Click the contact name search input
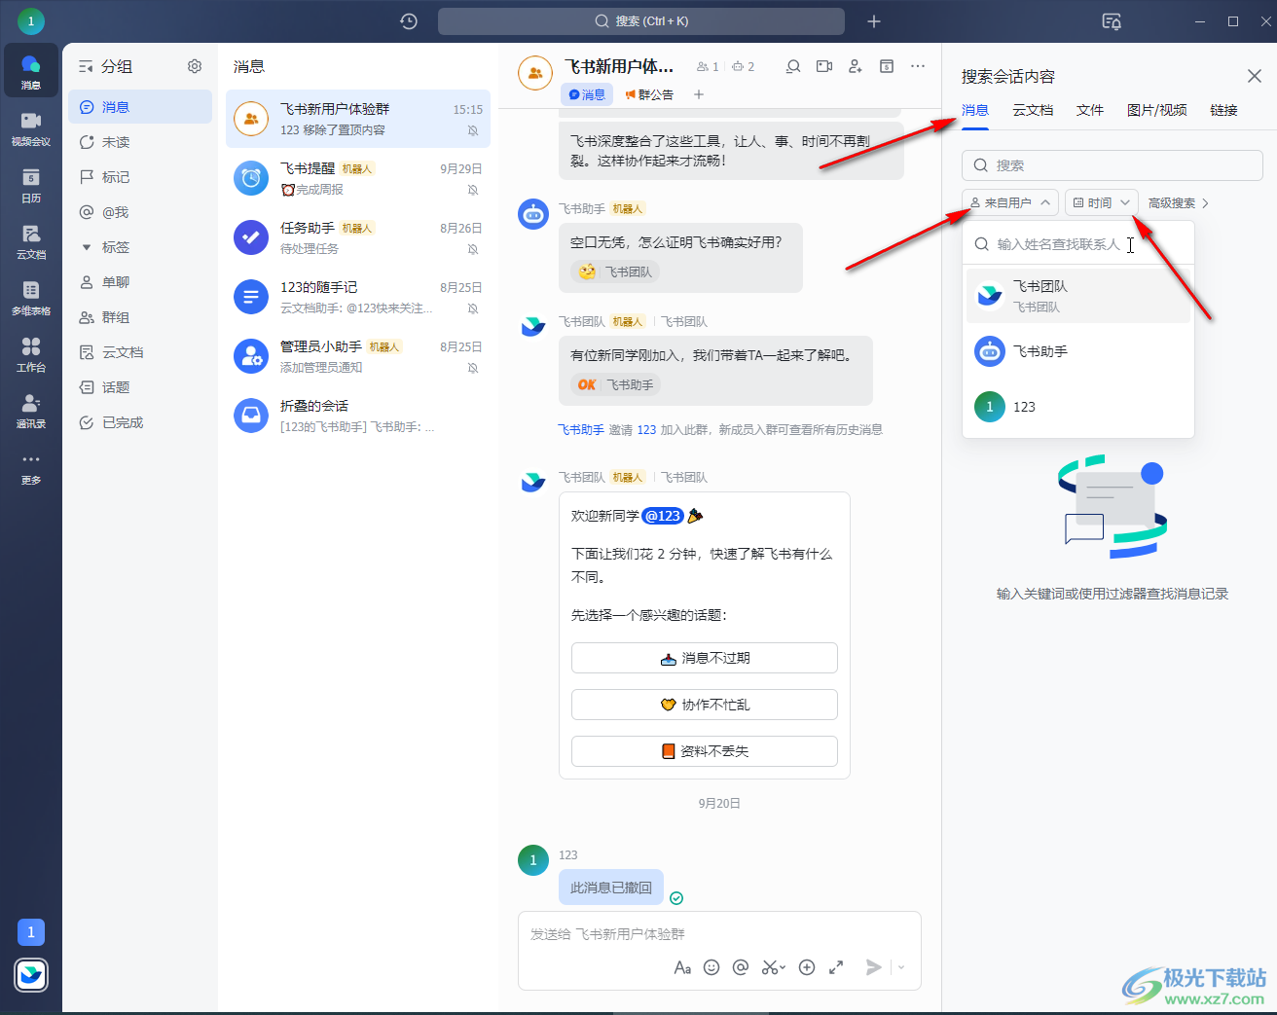1277x1015 pixels. pos(1078,244)
